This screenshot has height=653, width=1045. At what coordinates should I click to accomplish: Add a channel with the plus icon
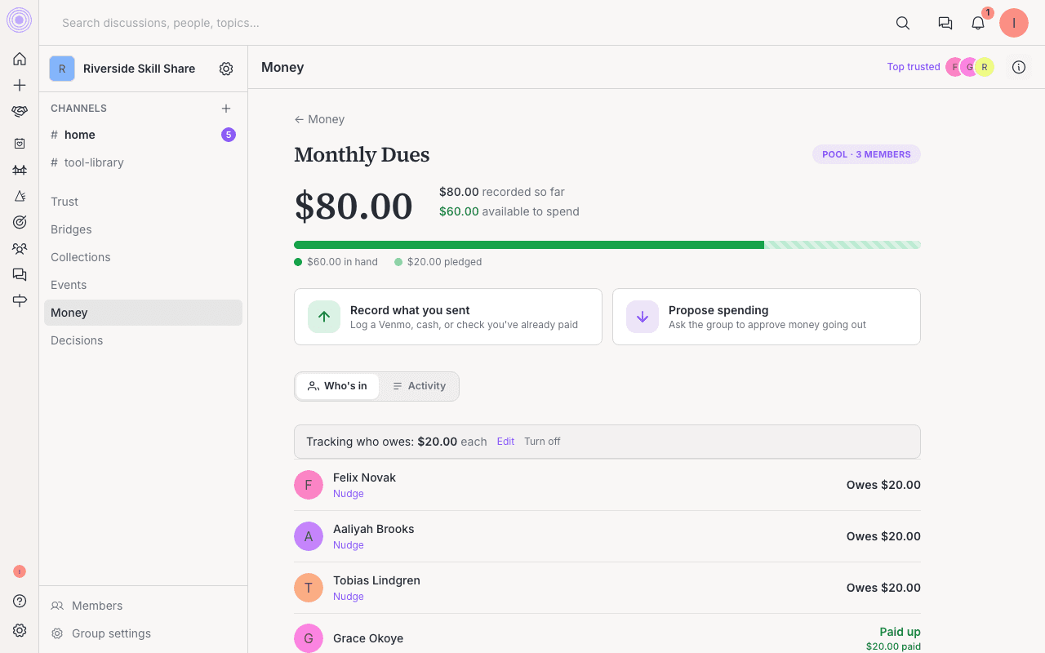(226, 108)
